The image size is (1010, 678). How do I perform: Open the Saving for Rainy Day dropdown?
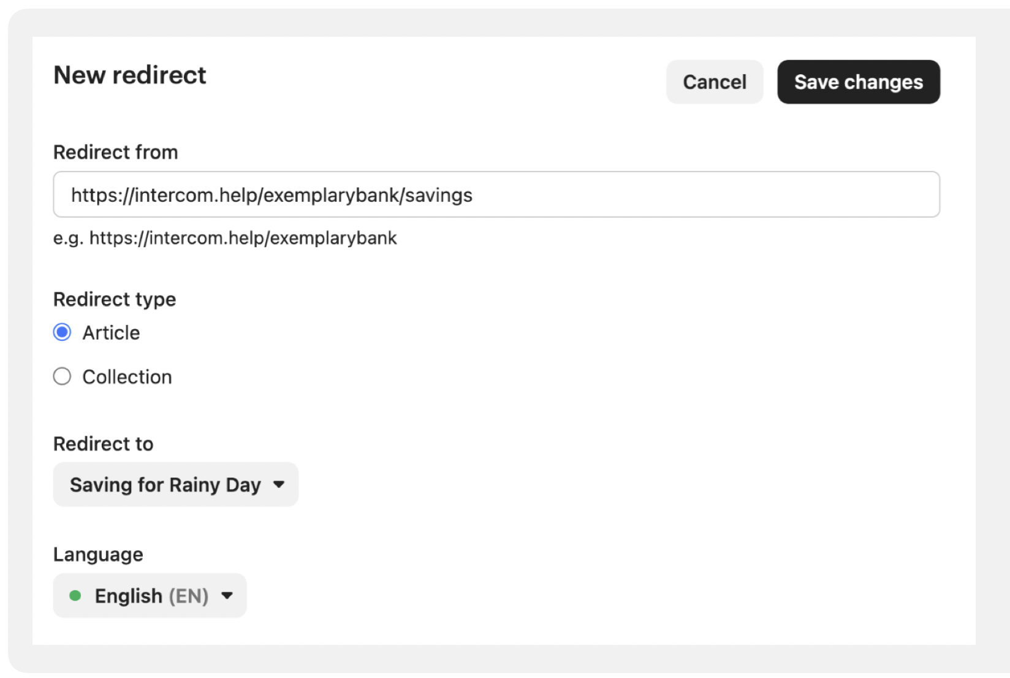(x=176, y=484)
